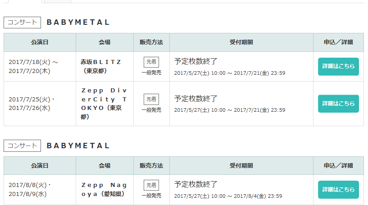The width and height of the screenshot is (368, 205).
Task: Click the 予定枚数終了 status in the Nagoya row
Action: [195, 184]
